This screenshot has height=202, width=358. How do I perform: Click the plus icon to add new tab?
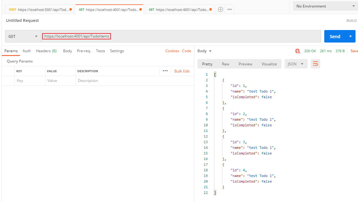click(221, 9)
